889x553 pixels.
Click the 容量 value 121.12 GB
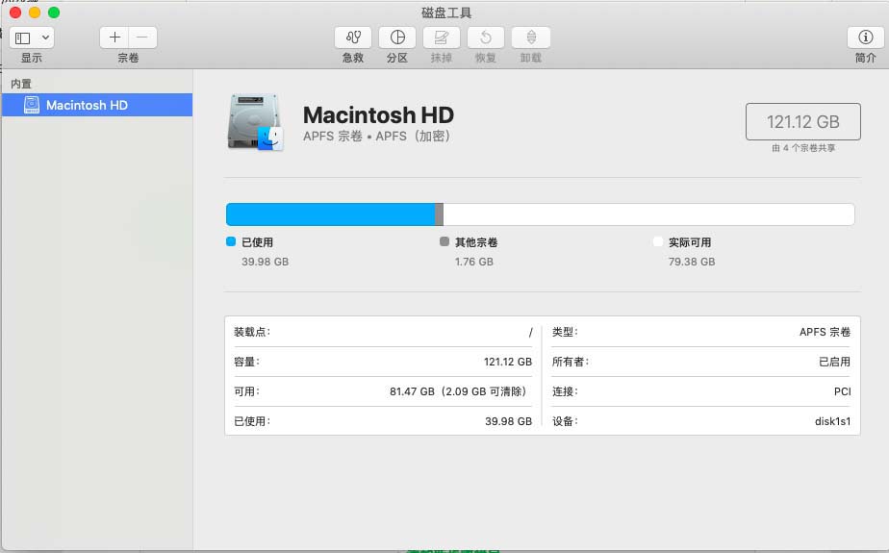pyautogui.click(x=507, y=362)
